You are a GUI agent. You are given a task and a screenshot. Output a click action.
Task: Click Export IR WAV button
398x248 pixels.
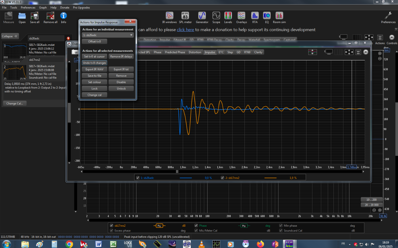pos(94,69)
